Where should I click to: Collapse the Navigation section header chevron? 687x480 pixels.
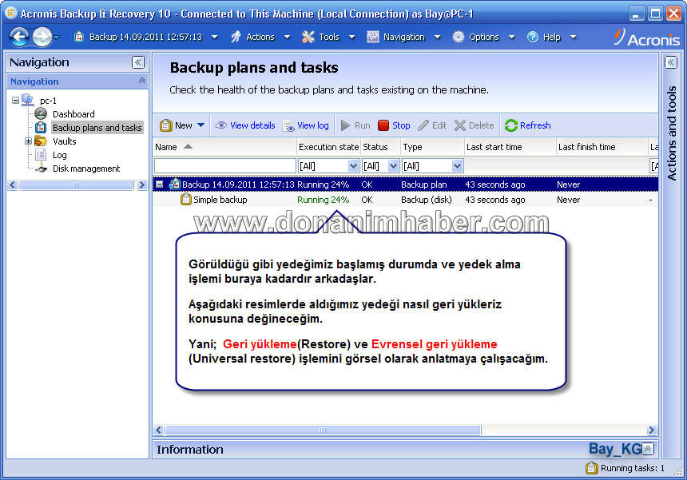(142, 81)
